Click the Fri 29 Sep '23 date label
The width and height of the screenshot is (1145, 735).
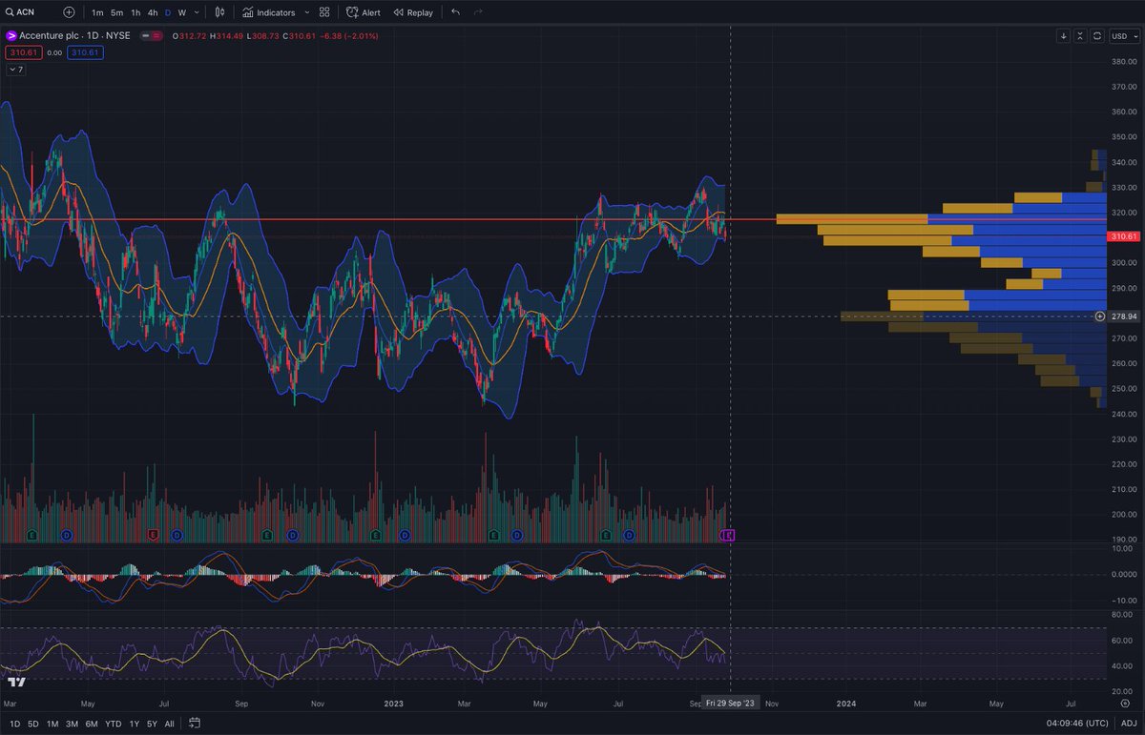pos(730,703)
